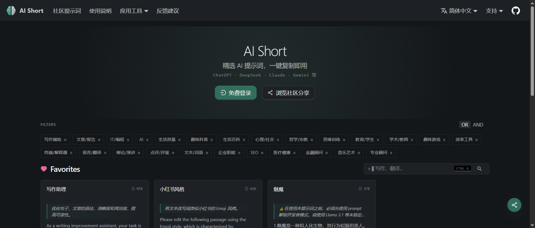Open the 简体中文 language dropdown
Screen dimensions: 535x228
[x=459, y=11]
